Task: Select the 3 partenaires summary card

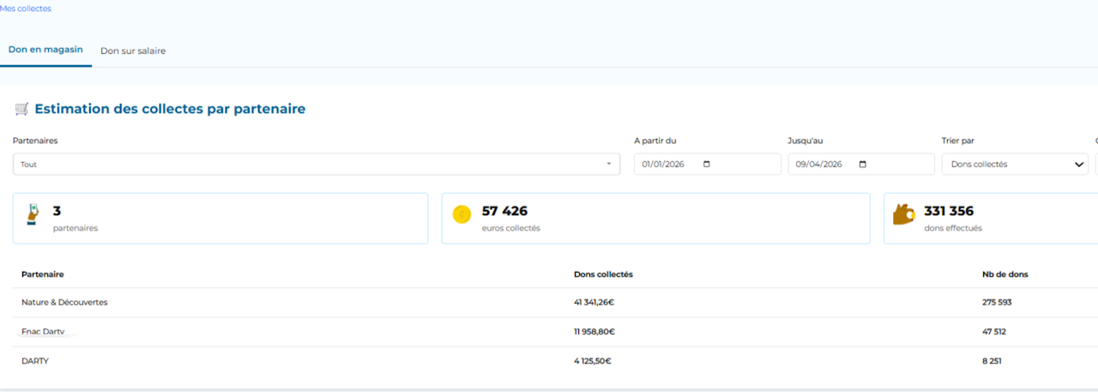Action: point(220,218)
